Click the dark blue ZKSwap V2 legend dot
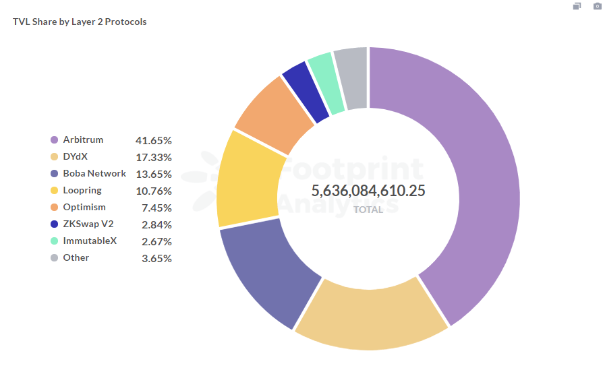 pos(54,224)
